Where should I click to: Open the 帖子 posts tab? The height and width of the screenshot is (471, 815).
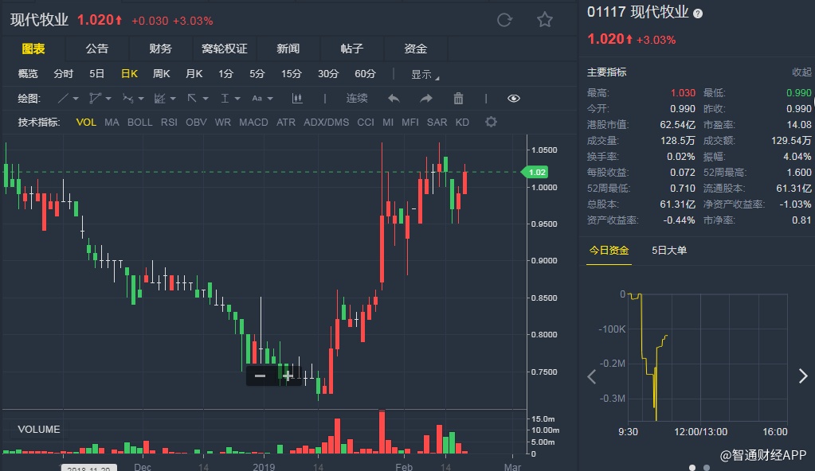coord(352,49)
